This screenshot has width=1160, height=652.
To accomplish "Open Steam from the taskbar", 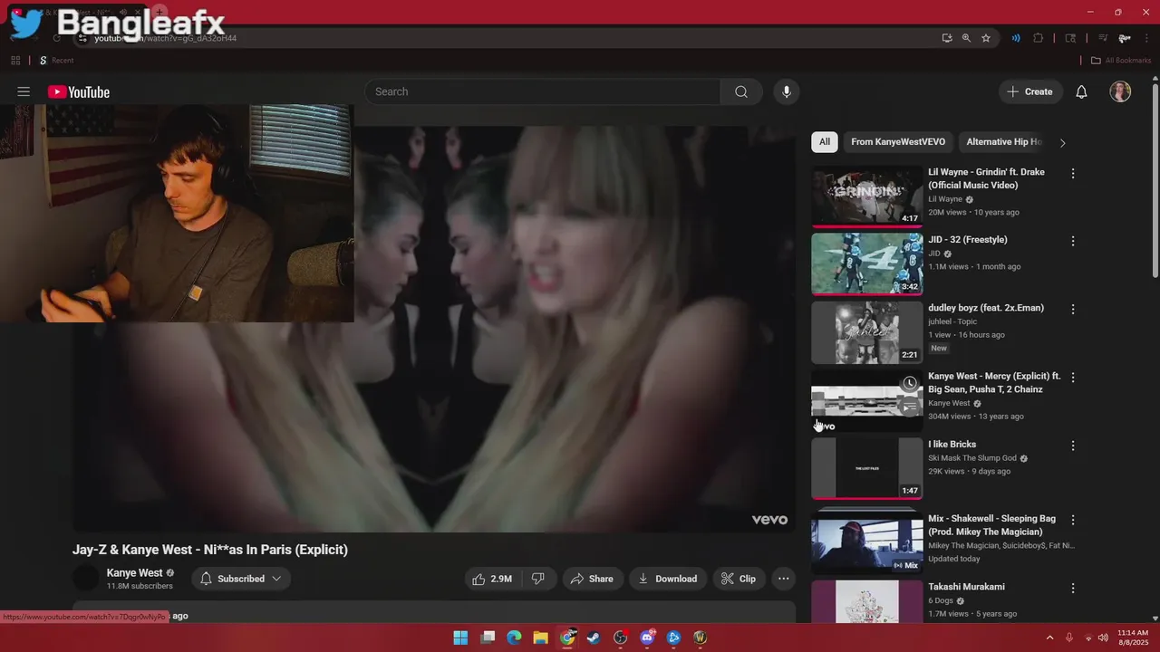I will (x=594, y=638).
